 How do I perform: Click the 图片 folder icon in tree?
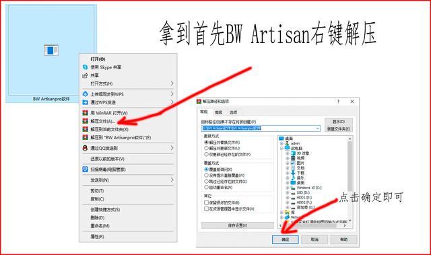[293, 163]
